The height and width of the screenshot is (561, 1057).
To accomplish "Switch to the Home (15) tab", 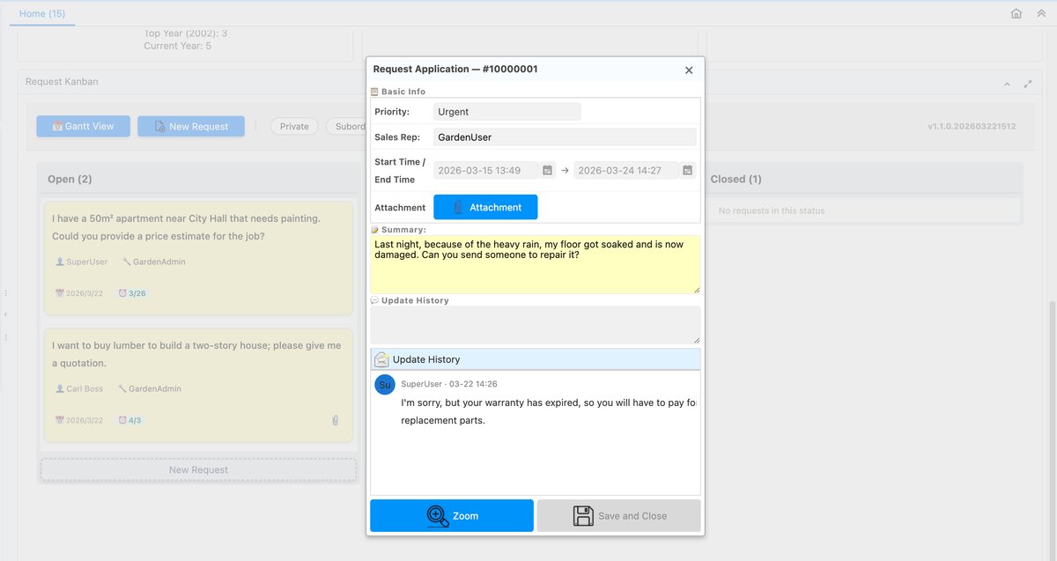I will click(x=42, y=14).
